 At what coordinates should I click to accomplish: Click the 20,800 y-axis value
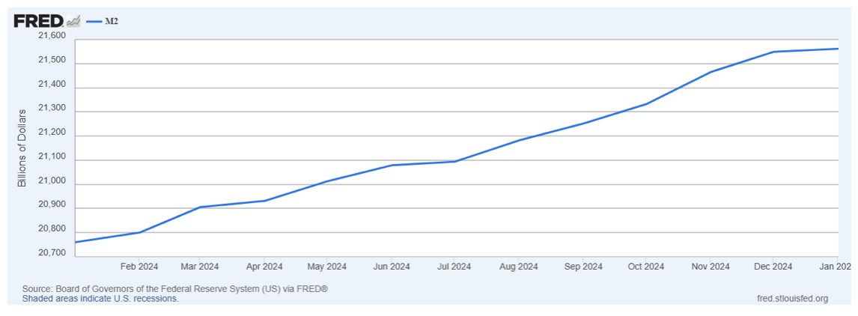pyautogui.click(x=50, y=229)
